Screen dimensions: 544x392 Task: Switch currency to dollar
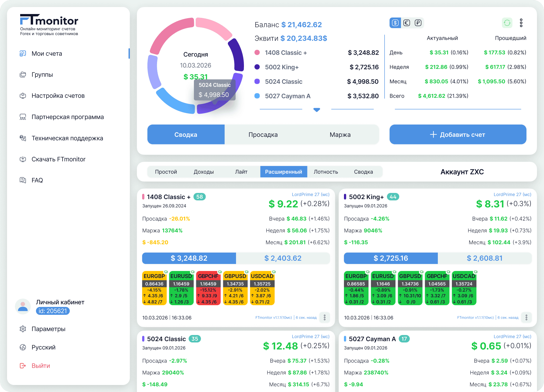(395, 23)
